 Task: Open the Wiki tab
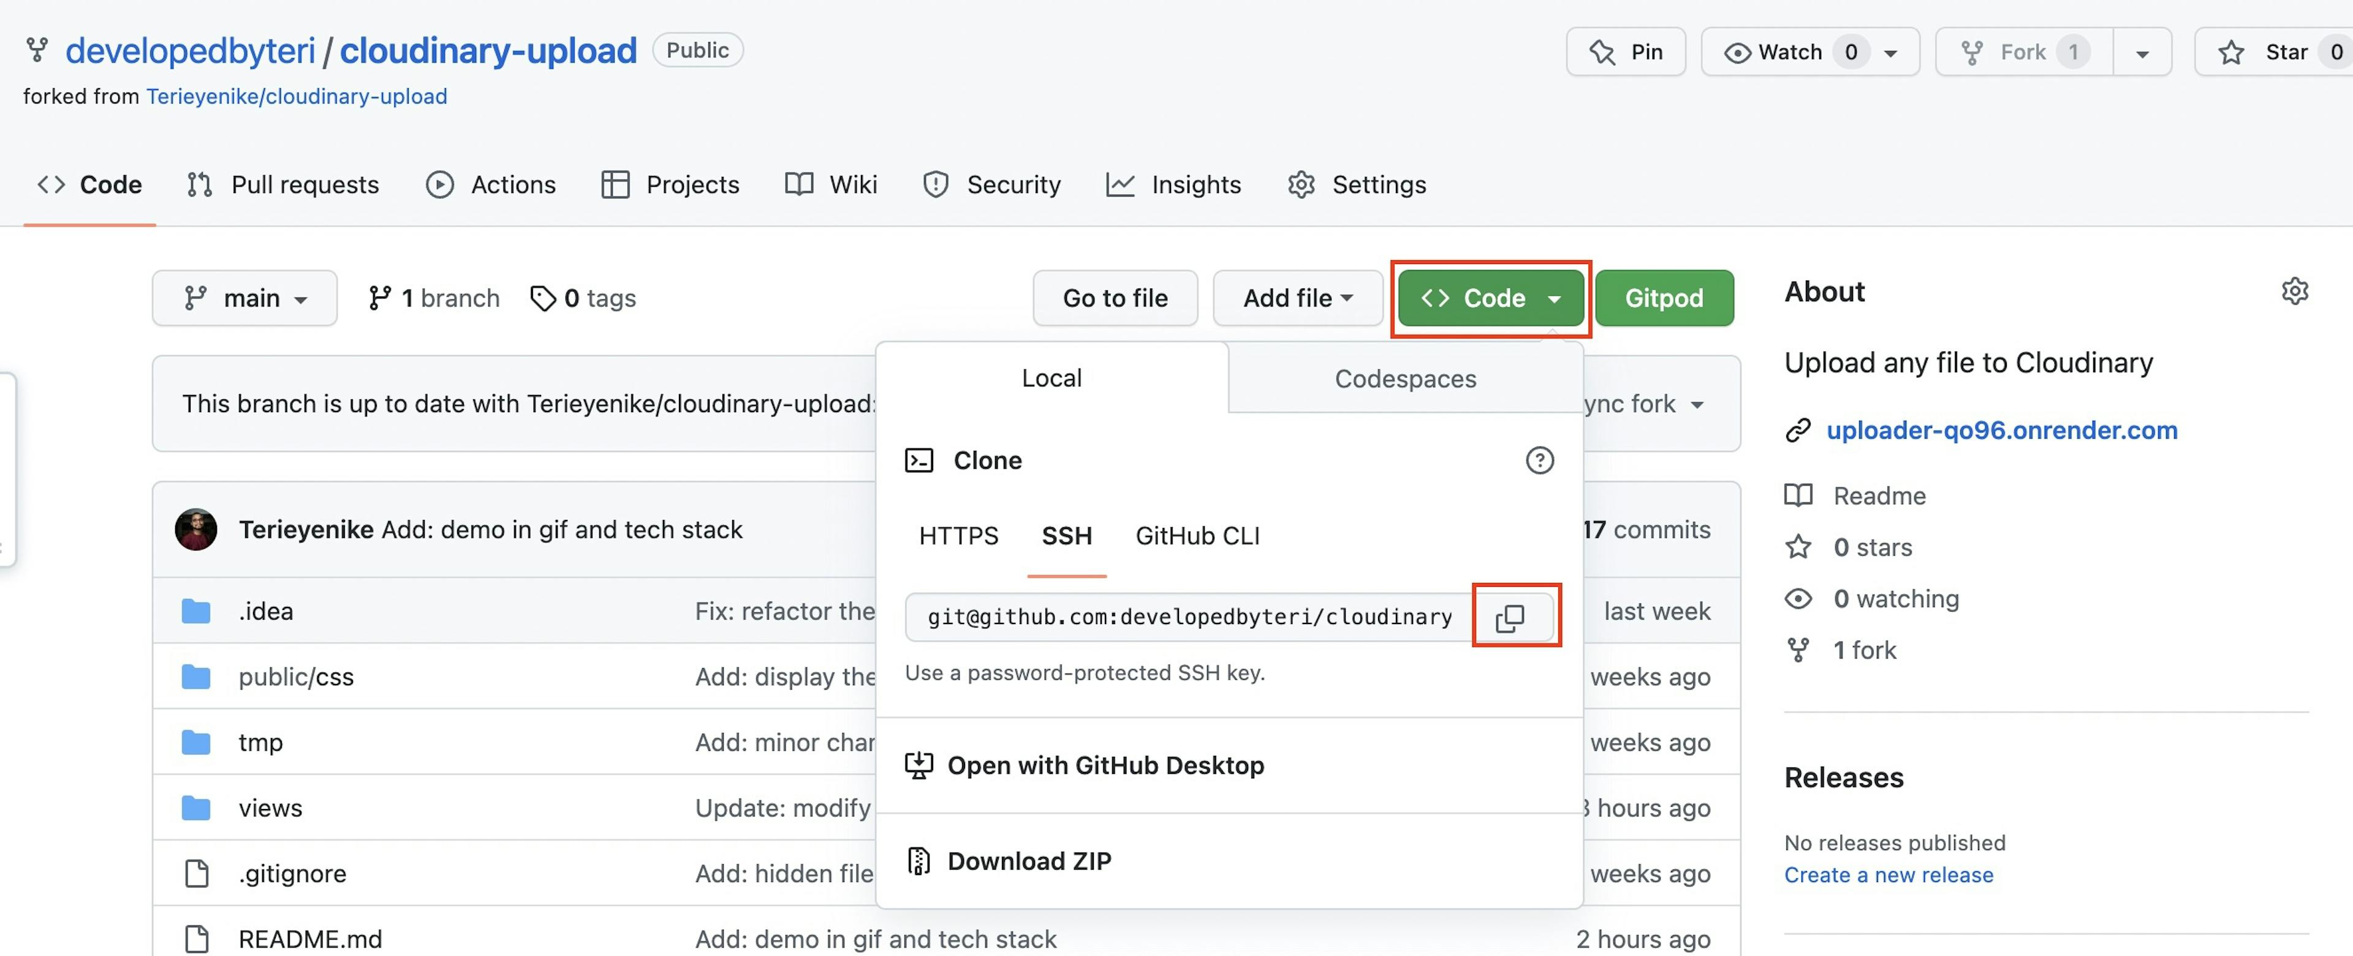point(830,184)
